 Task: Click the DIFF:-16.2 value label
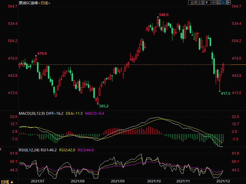tap(55, 113)
